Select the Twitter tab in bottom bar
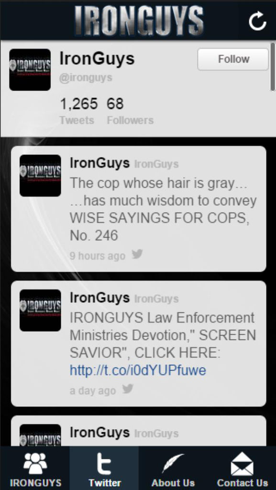 tap(104, 468)
